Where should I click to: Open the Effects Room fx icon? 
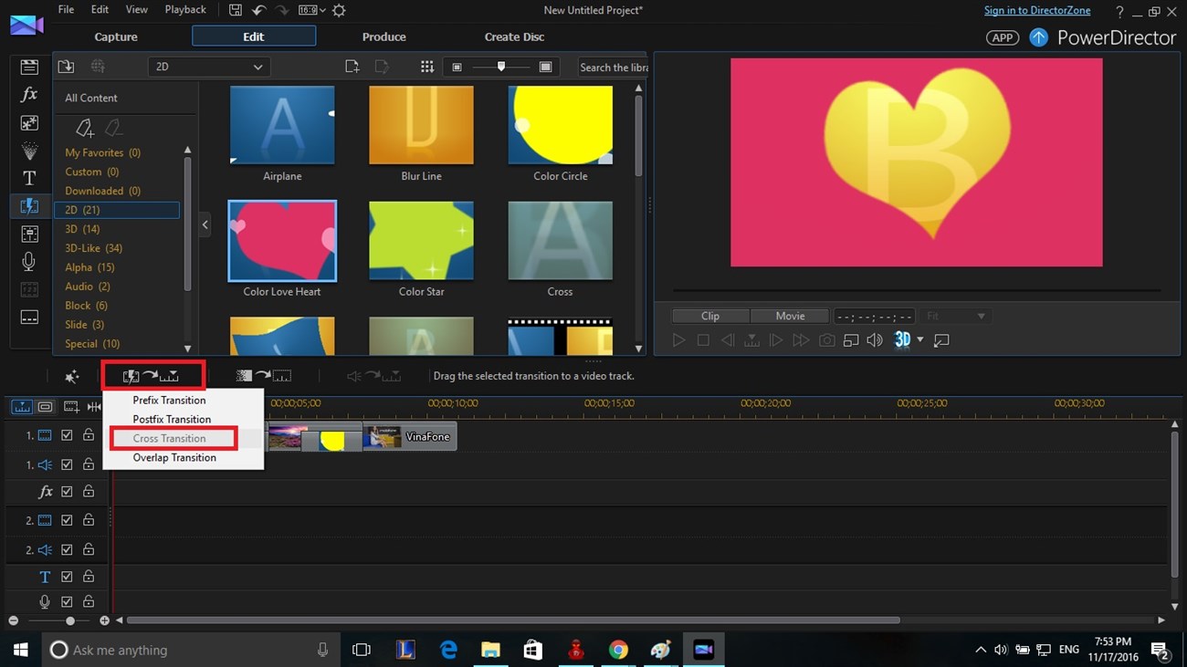click(29, 95)
